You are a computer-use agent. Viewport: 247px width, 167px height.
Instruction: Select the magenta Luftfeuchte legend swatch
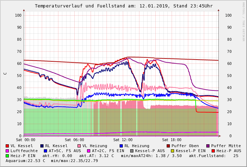[7, 151]
